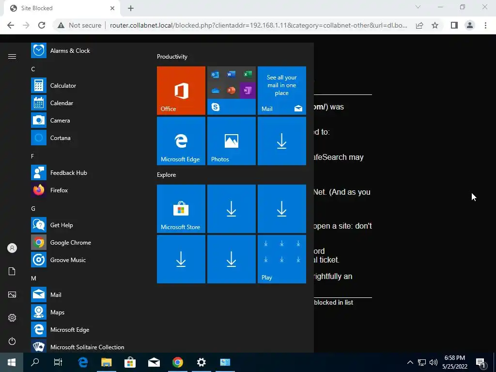Close the Site Blocked tab
496x372 pixels.
click(x=112, y=8)
